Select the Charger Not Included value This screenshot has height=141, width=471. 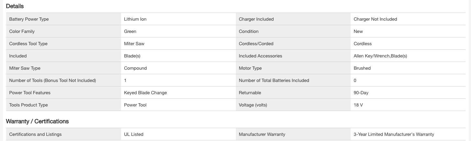pyautogui.click(x=375, y=19)
